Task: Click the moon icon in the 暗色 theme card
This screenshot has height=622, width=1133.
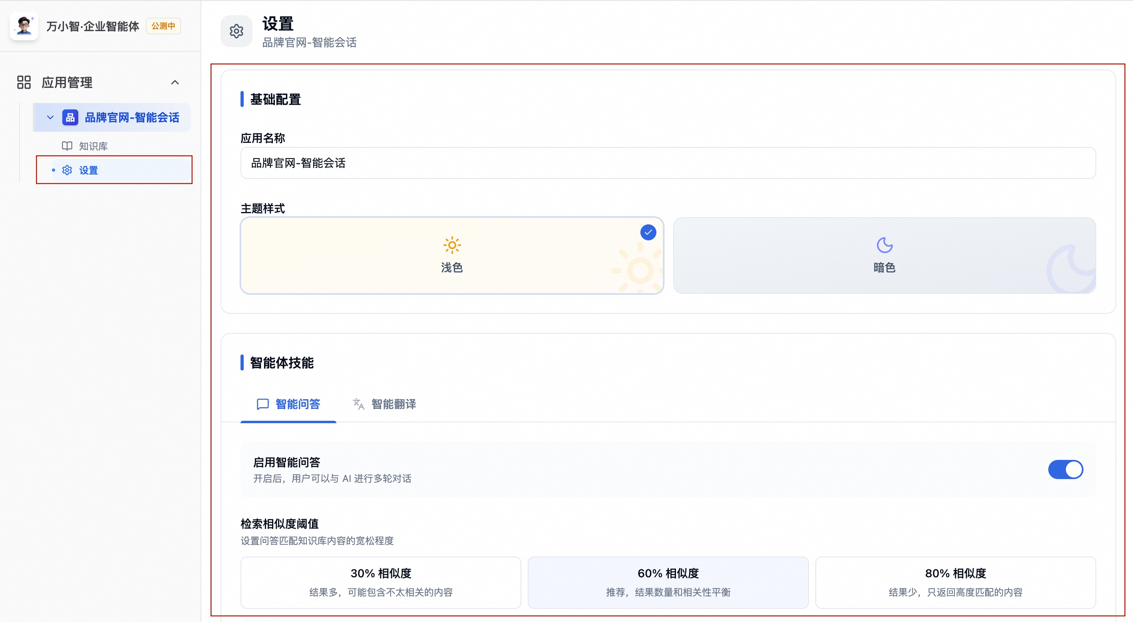Action: click(x=885, y=245)
